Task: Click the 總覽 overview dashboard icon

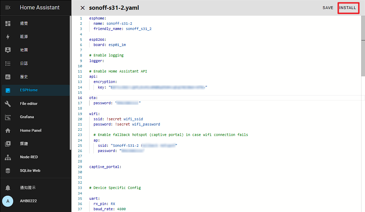Action: [8, 23]
